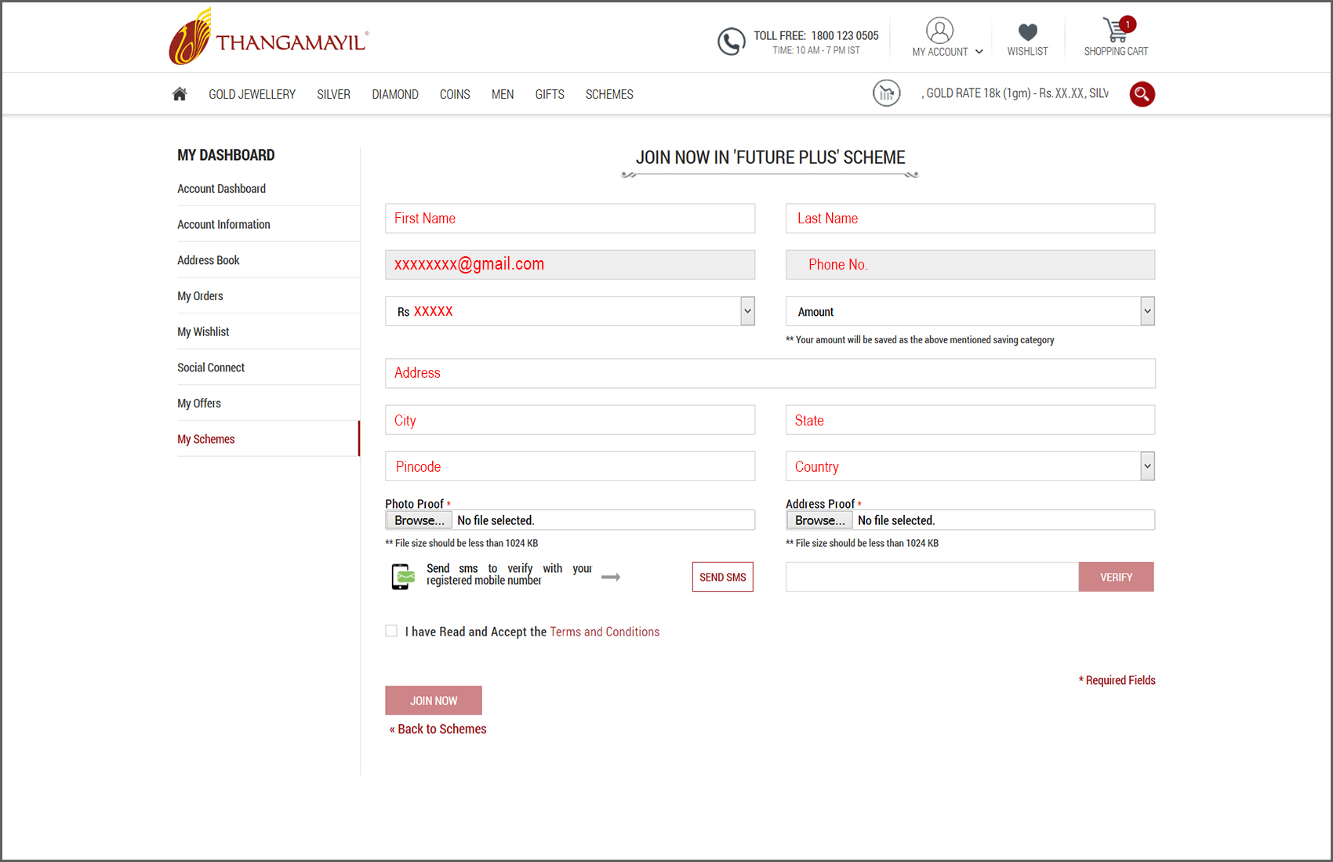1333x862 pixels.
Task: Click the First Name input field
Action: pyautogui.click(x=570, y=218)
